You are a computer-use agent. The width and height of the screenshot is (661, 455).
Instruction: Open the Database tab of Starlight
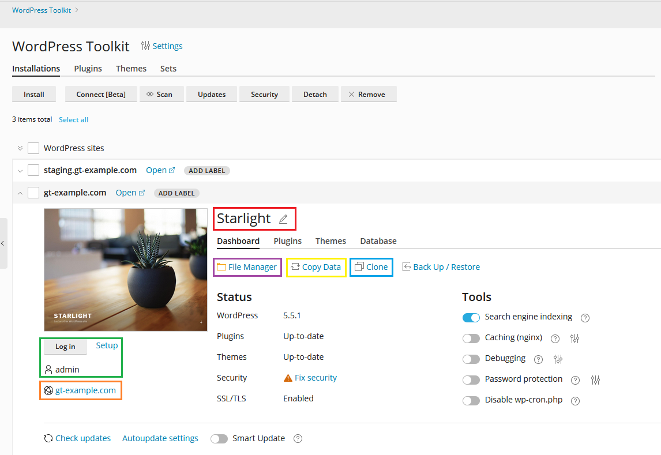pos(378,241)
